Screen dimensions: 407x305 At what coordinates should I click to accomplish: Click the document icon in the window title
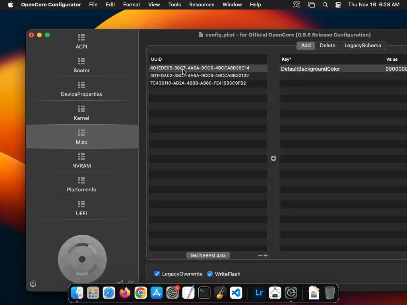[200, 35]
